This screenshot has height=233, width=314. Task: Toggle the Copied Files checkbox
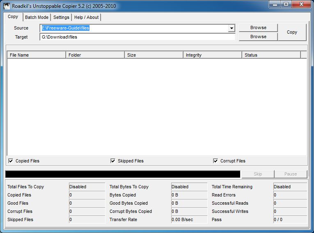point(11,161)
